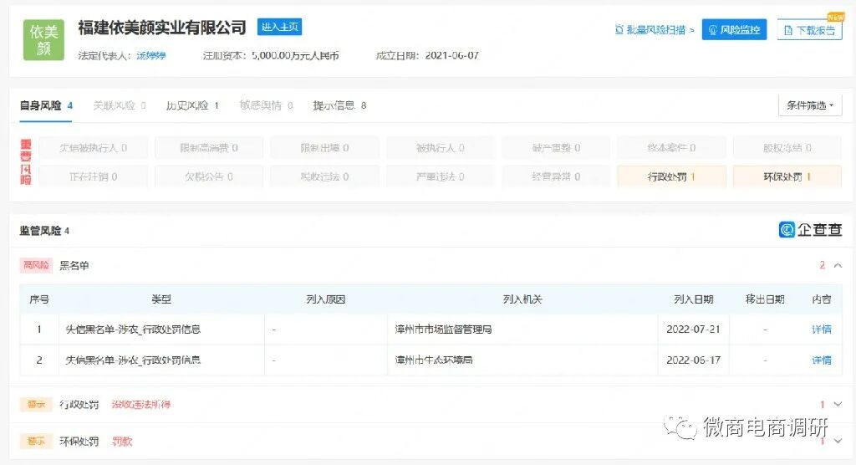Image resolution: width=856 pixels, height=465 pixels.
Task: Select the highlighted 环保处罚 1 risk filter
Action: click(x=787, y=176)
